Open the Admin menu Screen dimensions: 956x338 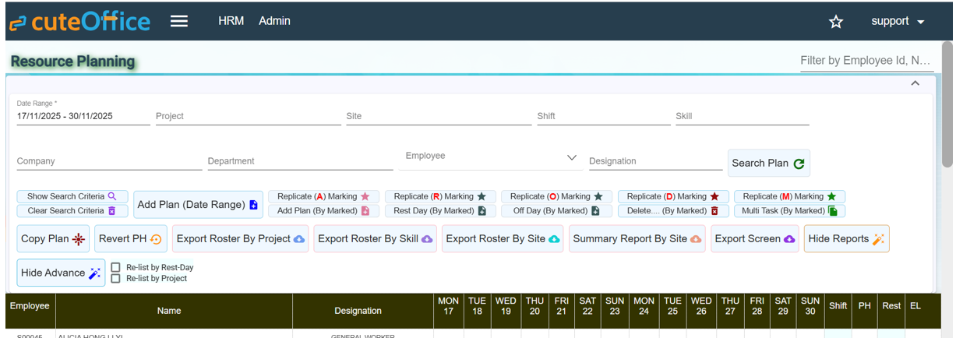point(274,21)
